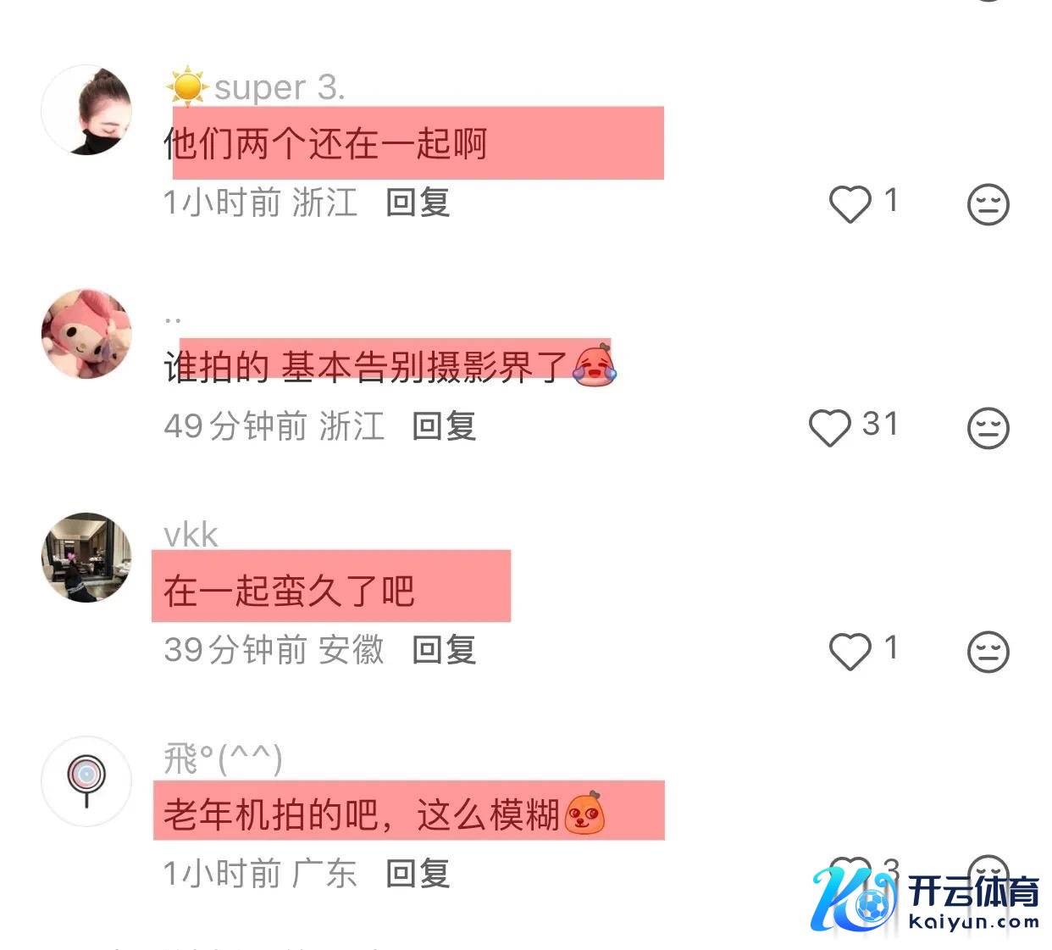Tap the dislike face on the 49分钟前 comment

pyautogui.click(x=988, y=427)
